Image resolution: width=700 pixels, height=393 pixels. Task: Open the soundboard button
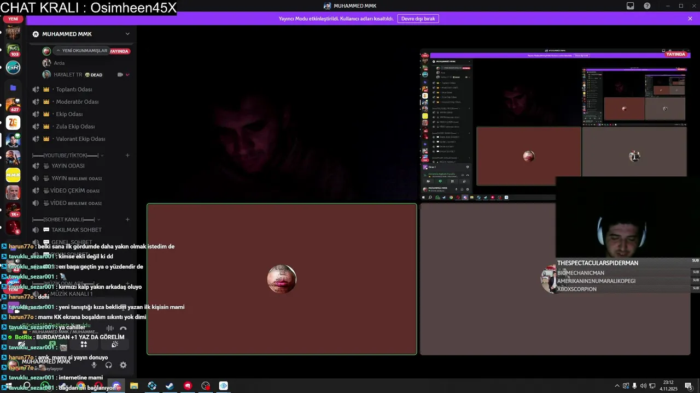click(115, 344)
